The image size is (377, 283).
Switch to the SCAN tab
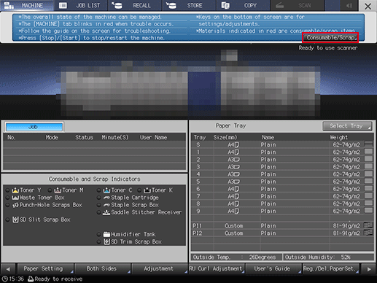pyautogui.click(x=297, y=5)
